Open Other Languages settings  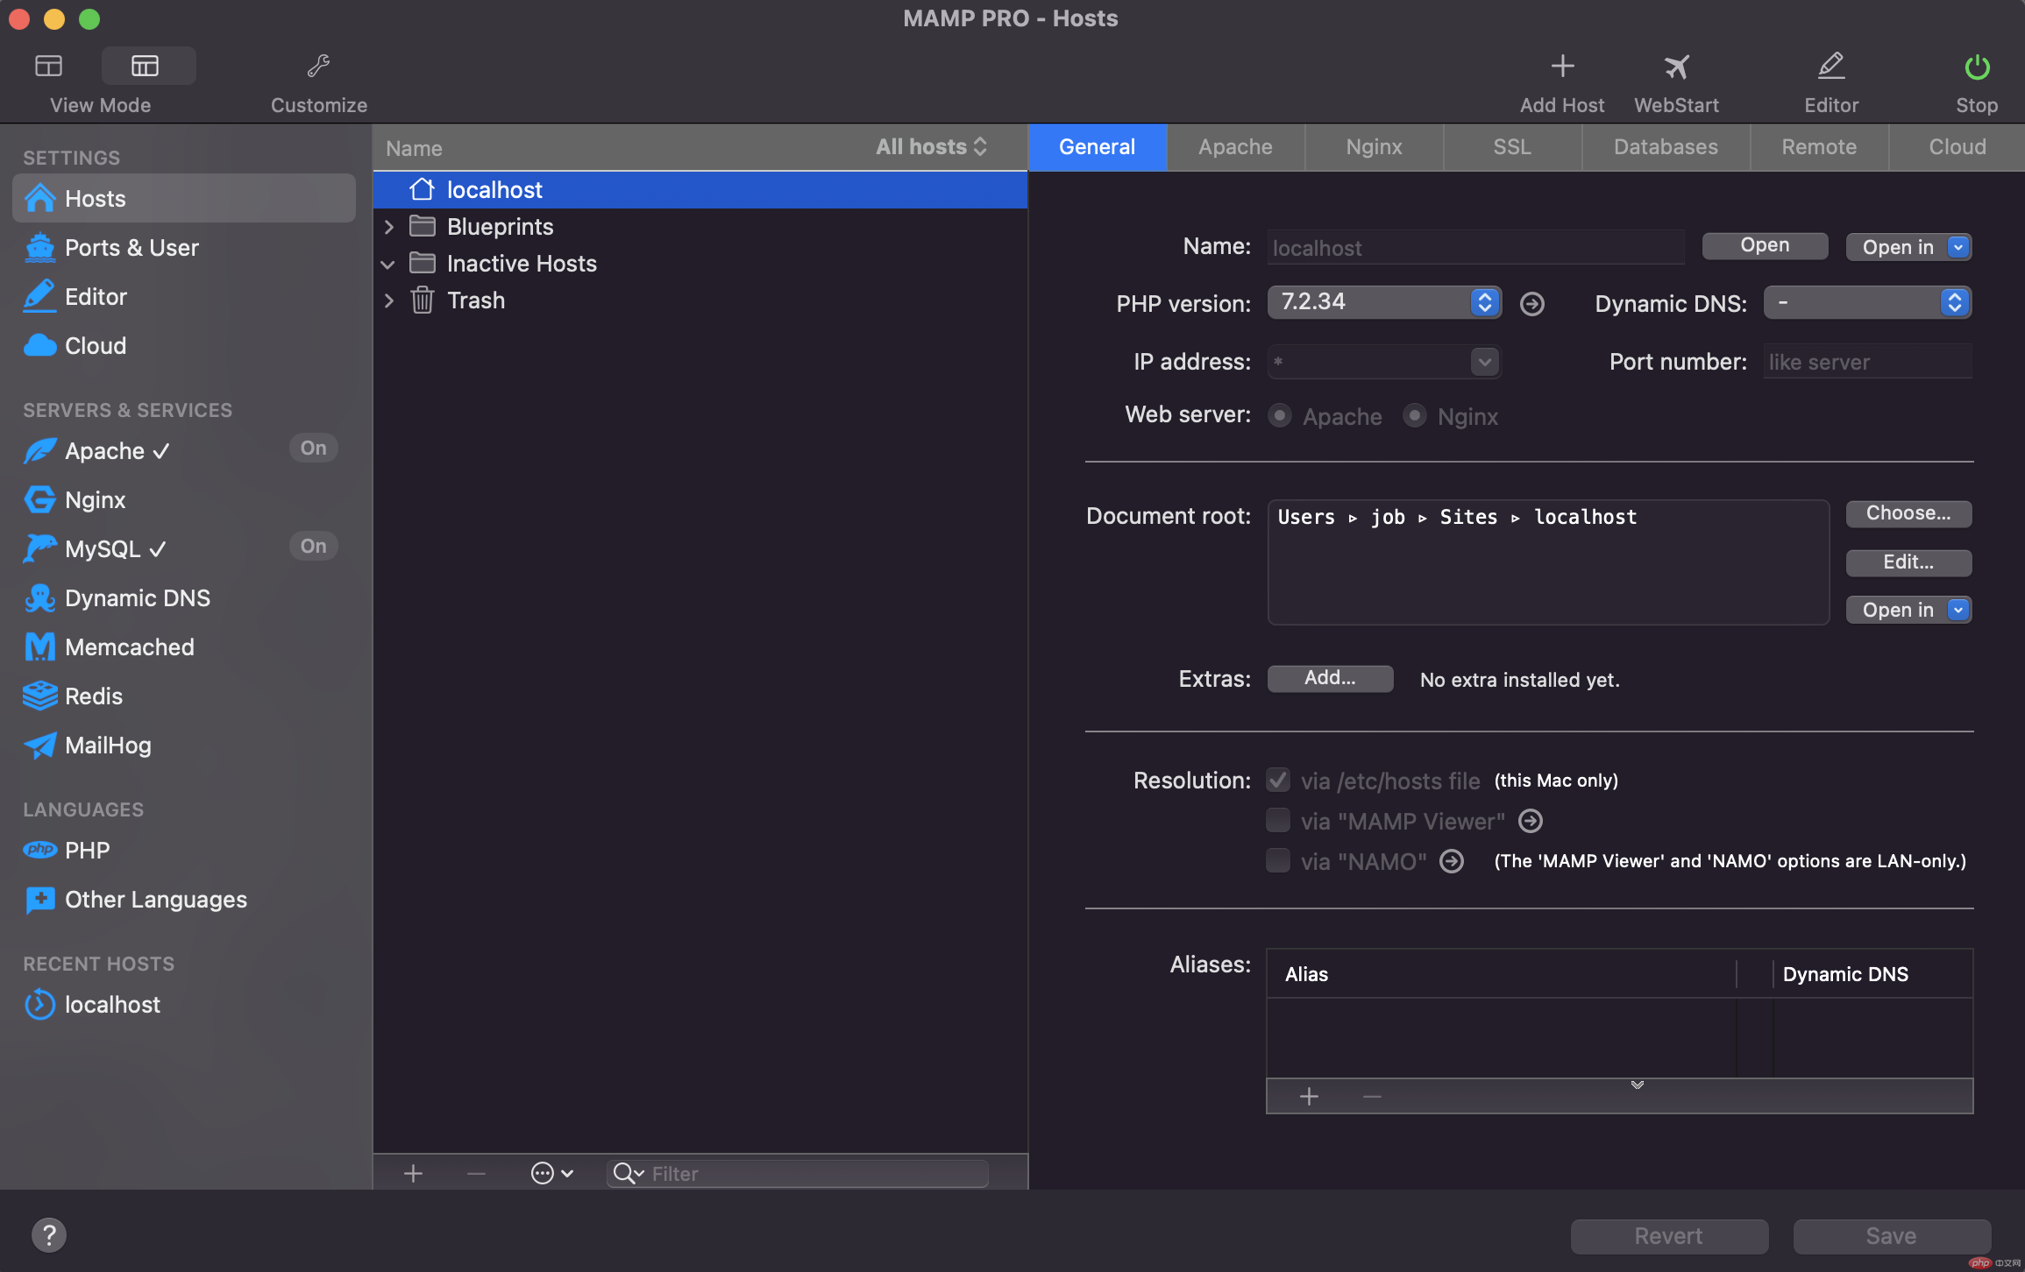(184, 900)
